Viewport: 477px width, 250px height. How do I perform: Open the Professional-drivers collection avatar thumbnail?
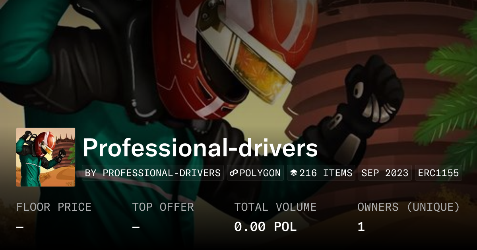(46, 157)
